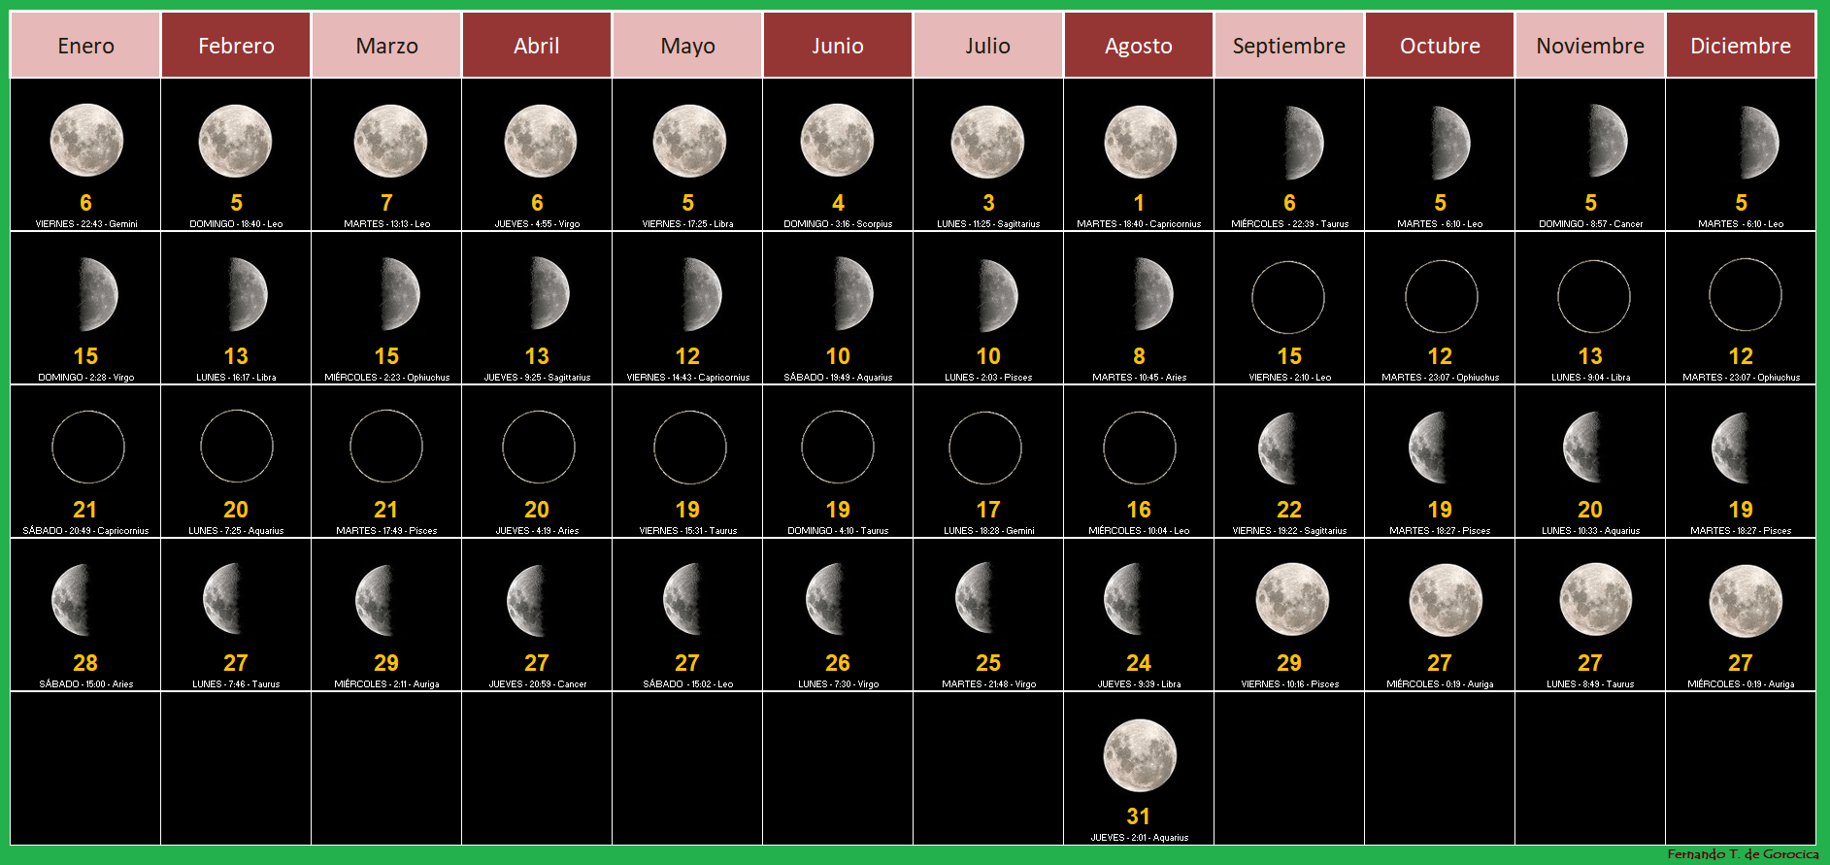Select the Agosto month header
This screenshot has height=865, width=1830.
1139,45
